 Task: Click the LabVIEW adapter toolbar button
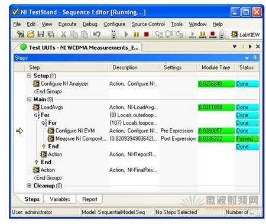pyautogui.click(x=245, y=35)
